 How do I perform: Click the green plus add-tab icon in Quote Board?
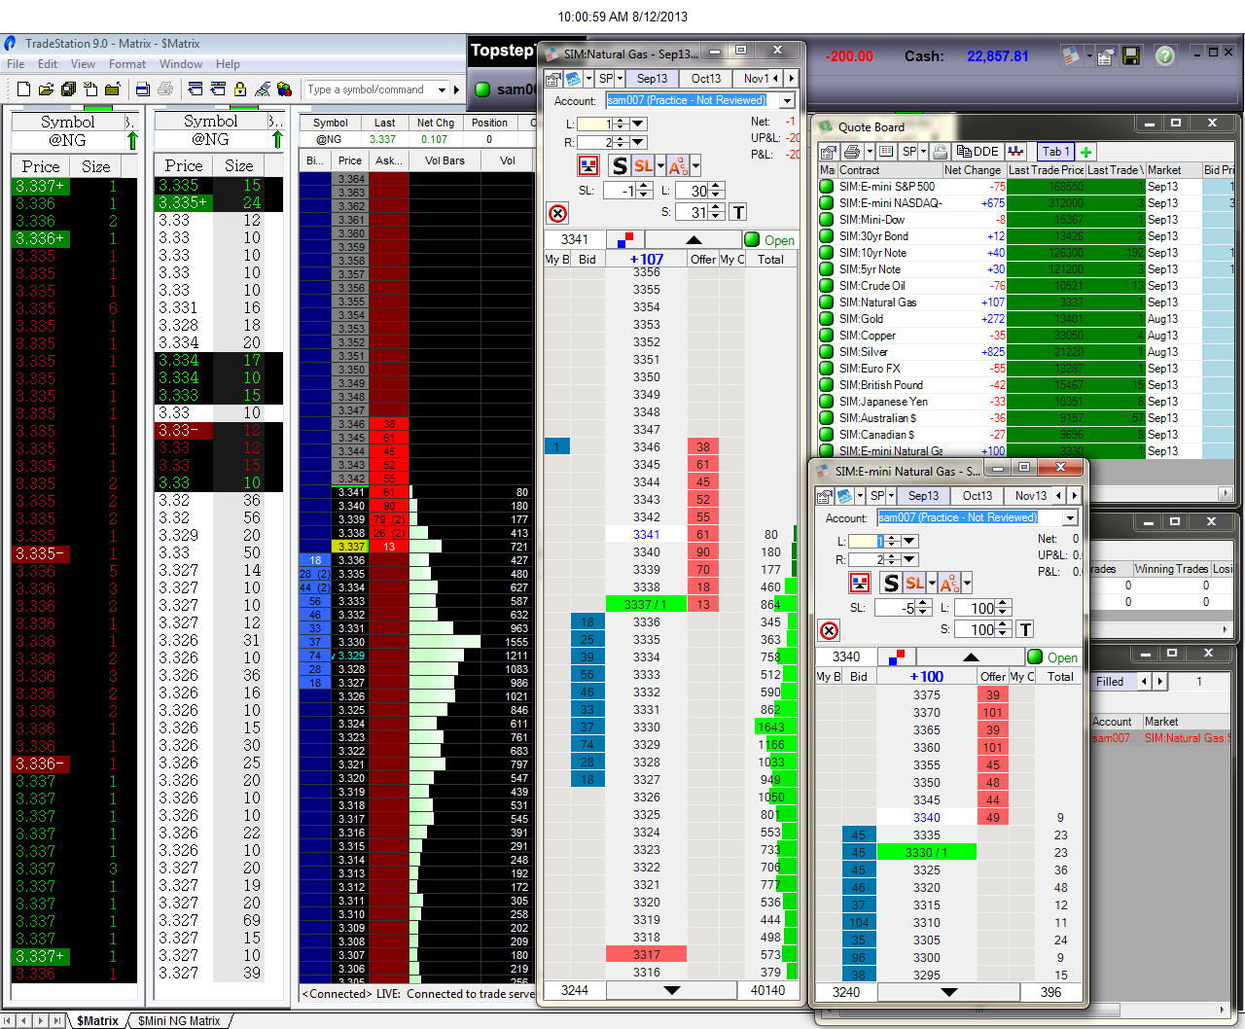(x=1086, y=152)
